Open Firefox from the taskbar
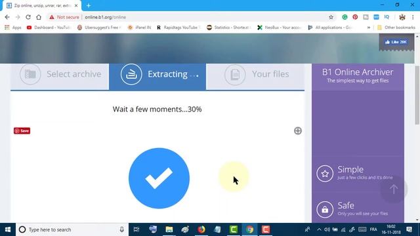Image resolution: width=420 pixels, height=236 pixels. [201, 229]
